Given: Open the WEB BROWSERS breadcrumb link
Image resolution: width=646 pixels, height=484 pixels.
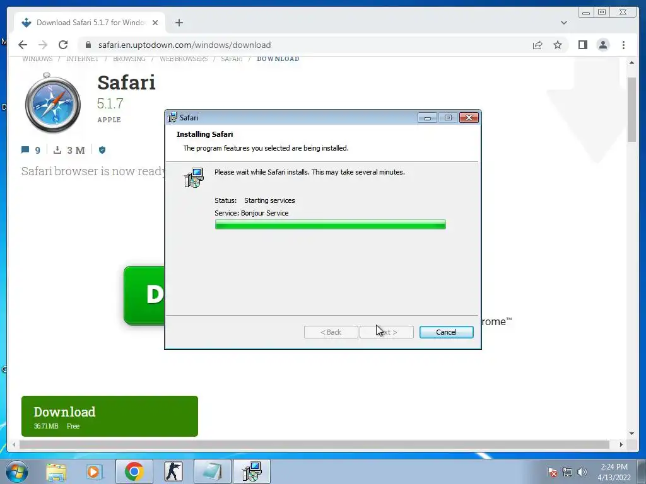Looking at the screenshot, I should click(184, 59).
